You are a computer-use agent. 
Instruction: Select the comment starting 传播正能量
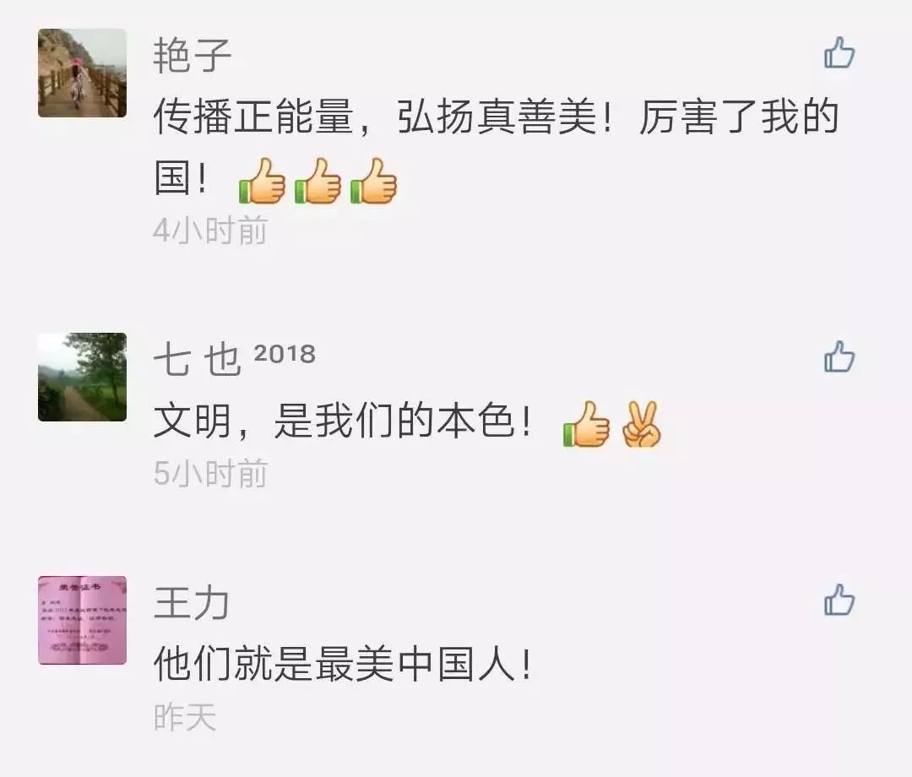click(x=497, y=148)
